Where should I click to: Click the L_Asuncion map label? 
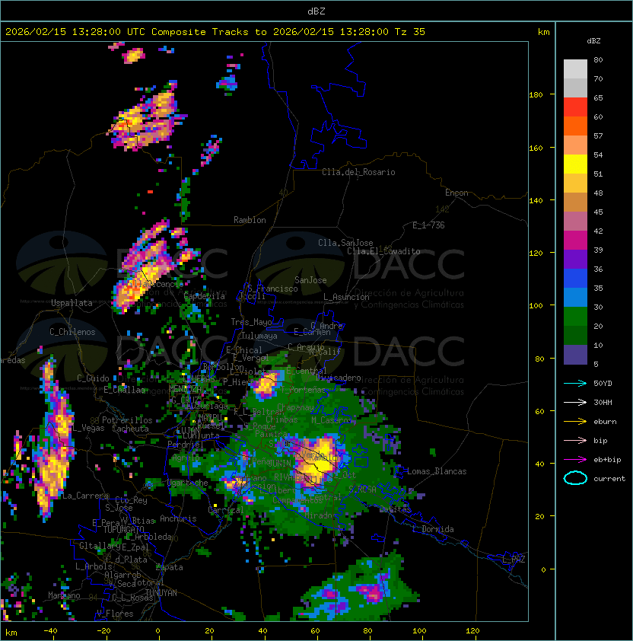[346, 297]
